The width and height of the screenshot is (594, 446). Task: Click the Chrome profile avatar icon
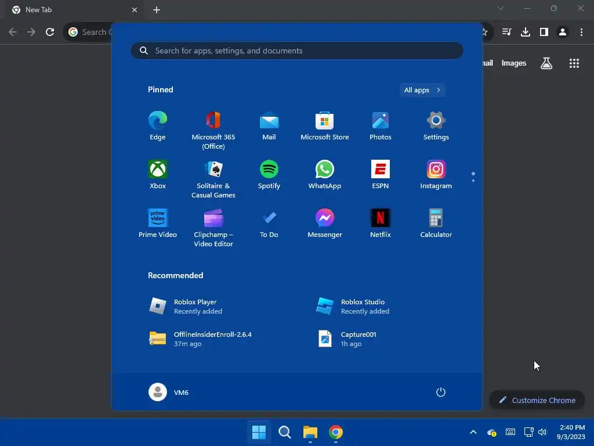563,33
